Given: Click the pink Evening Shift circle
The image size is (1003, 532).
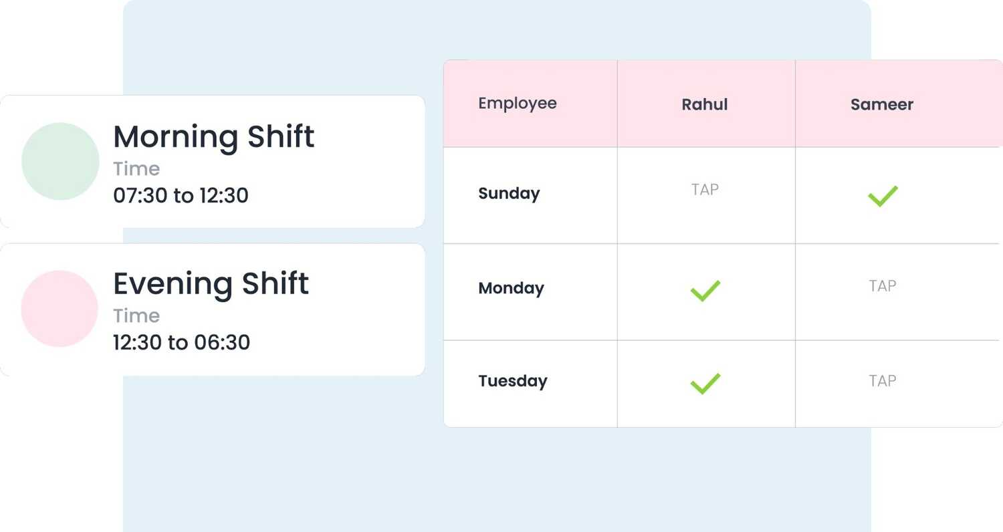Looking at the screenshot, I should point(60,309).
